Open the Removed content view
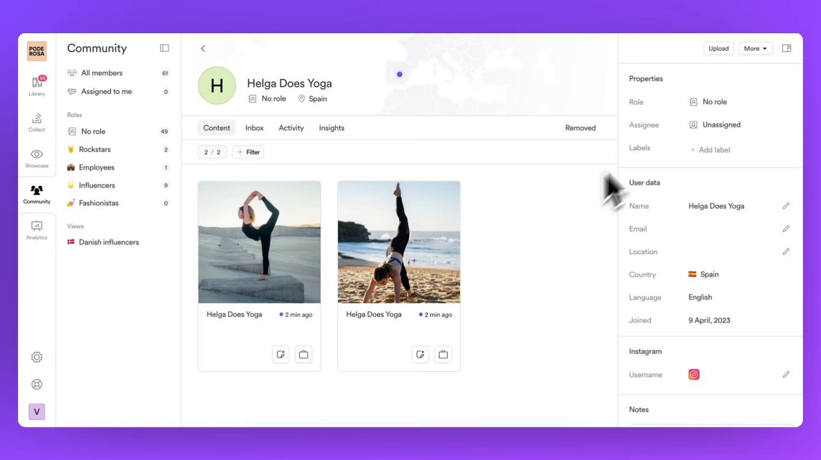The image size is (821, 460). point(580,128)
